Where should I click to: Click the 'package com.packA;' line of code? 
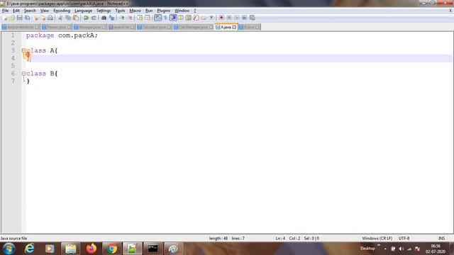pos(62,35)
